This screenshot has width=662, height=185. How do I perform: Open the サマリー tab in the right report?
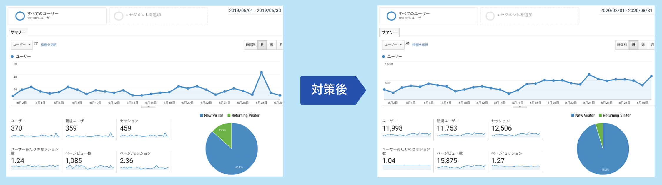[389, 32]
